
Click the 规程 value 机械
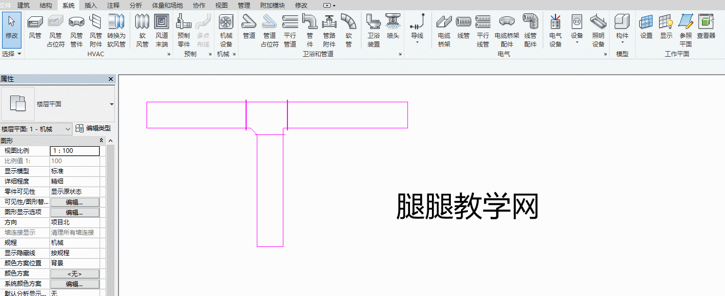point(75,243)
